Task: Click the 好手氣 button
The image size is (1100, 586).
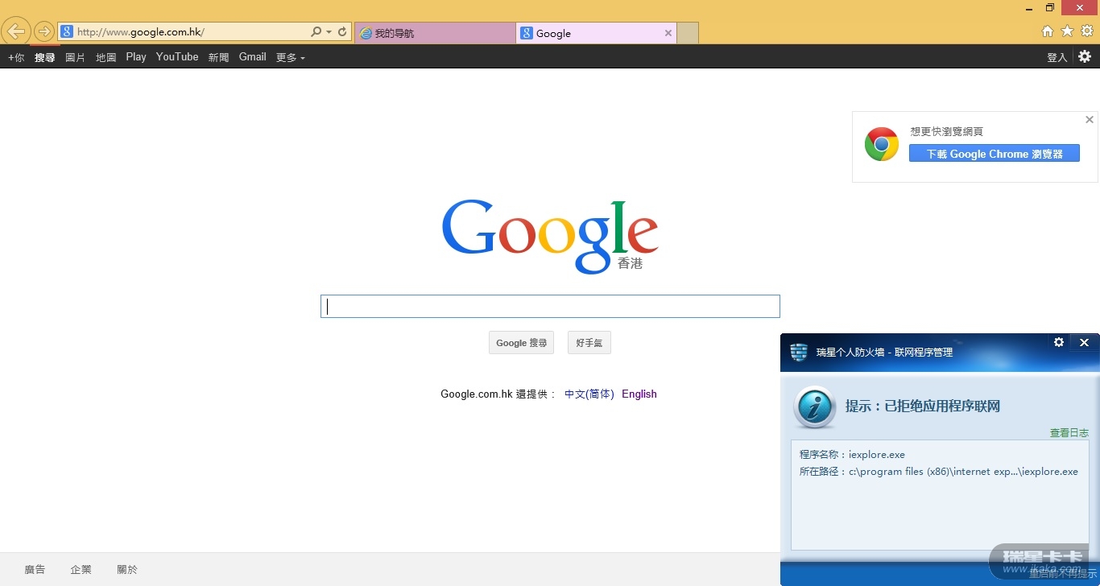Action: coord(589,343)
